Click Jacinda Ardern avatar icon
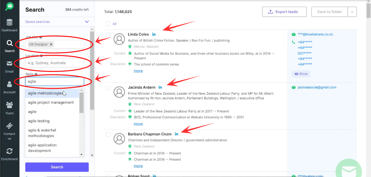Image resolution: width=371 pixels, height=177 pixels. point(119,92)
